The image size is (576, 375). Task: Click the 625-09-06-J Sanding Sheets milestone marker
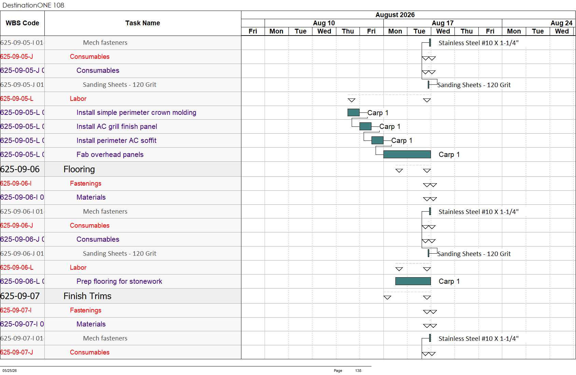(x=429, y=253)
